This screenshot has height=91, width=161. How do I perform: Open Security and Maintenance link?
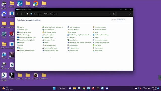point(102,43)
